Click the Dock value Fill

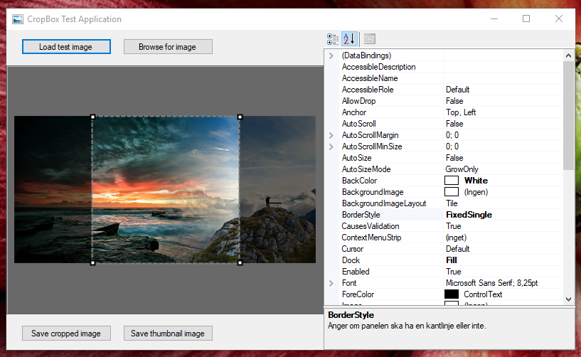pyautogui.click(x=452, y=260)
